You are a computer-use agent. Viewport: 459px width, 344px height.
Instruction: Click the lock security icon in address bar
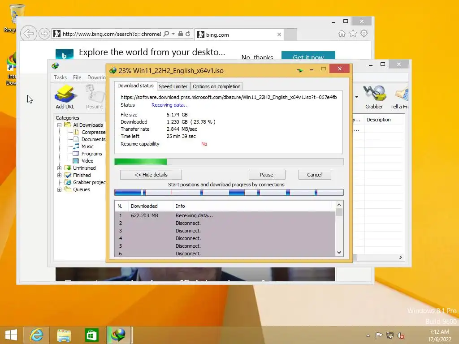point(181,34)
